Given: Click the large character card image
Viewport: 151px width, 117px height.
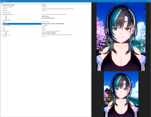Looking at the screenshot, I should click(121, 36).
